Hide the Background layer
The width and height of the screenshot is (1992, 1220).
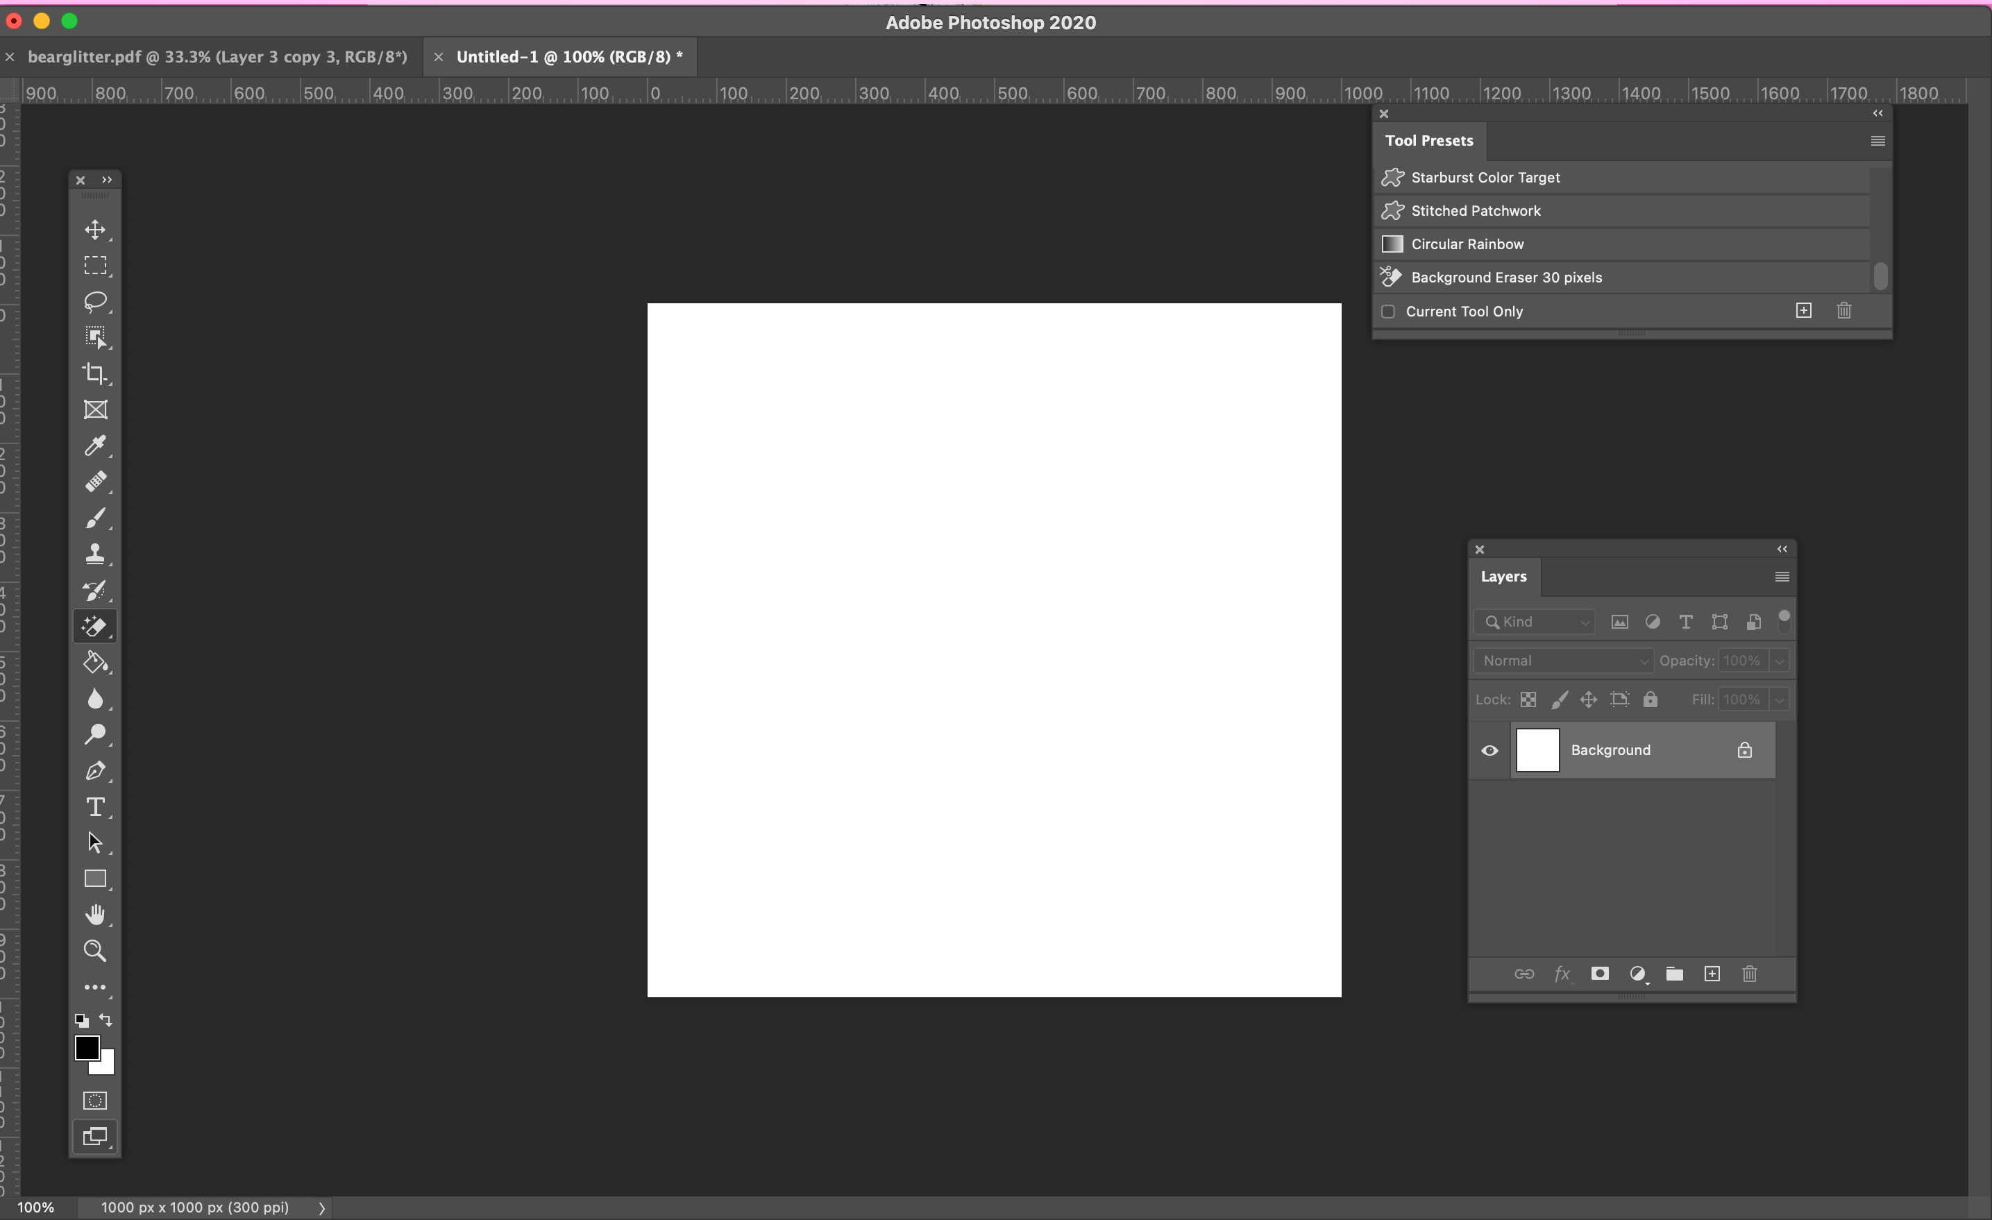[1490, 749]
